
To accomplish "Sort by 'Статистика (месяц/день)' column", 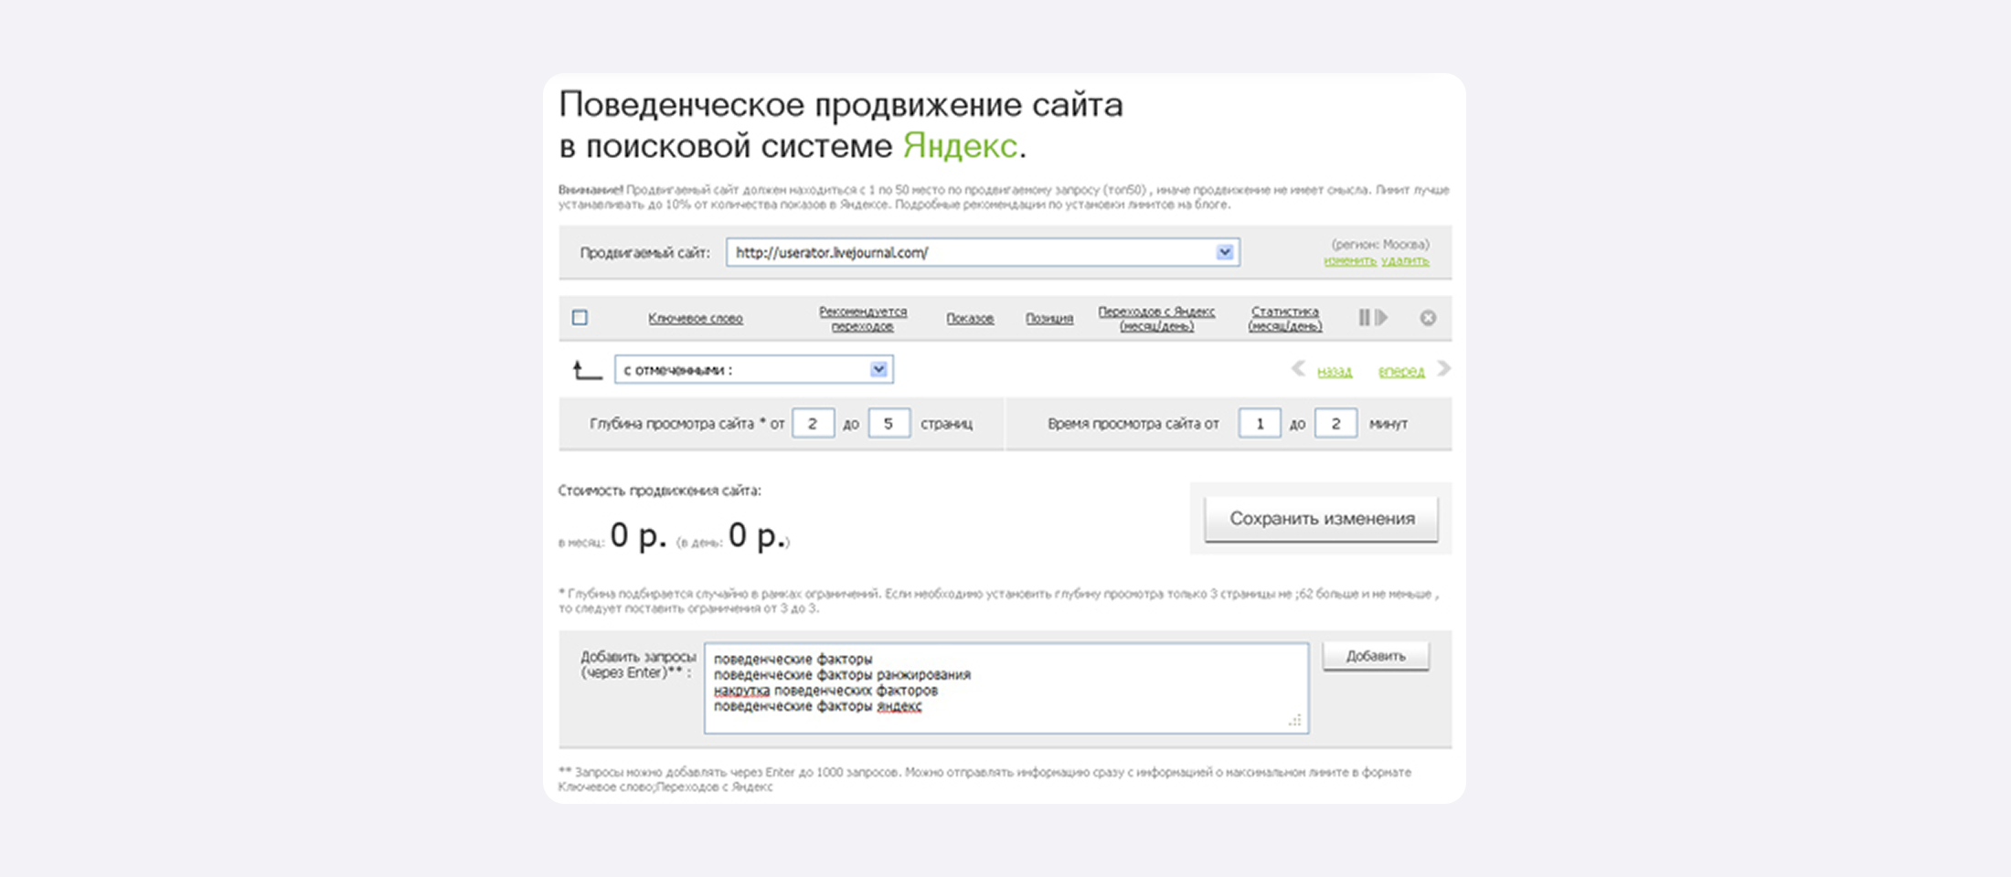I will click(1285, 319).
